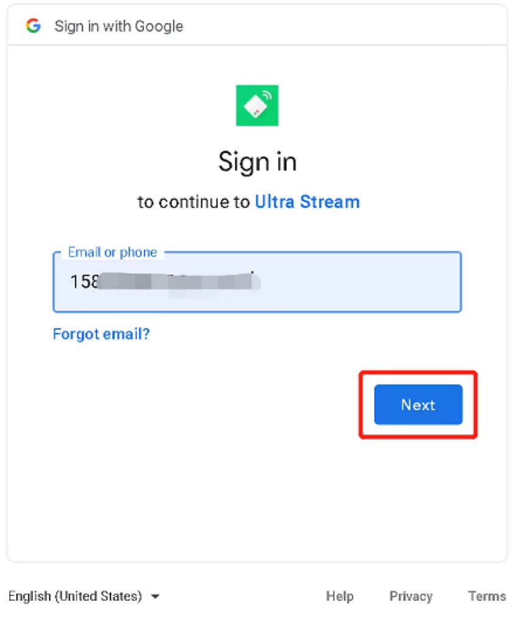Open the Ultra Stream app link
Image resolution: width=519 pixels, height=624 pixels.
[307, 202]
